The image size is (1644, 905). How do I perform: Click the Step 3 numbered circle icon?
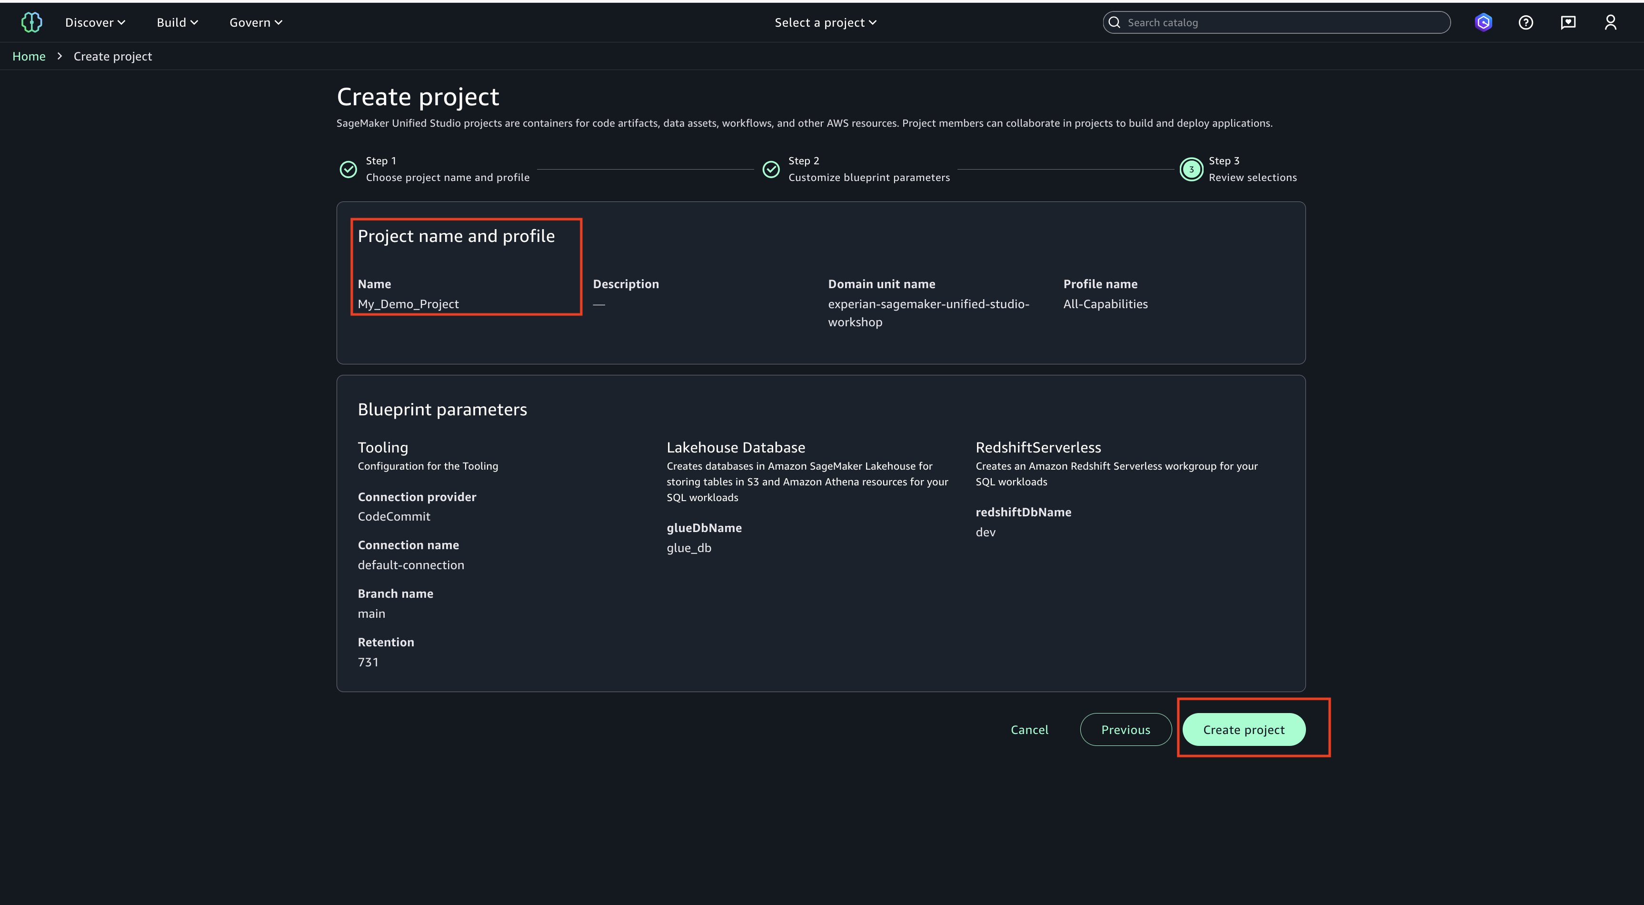(1191, 169)
